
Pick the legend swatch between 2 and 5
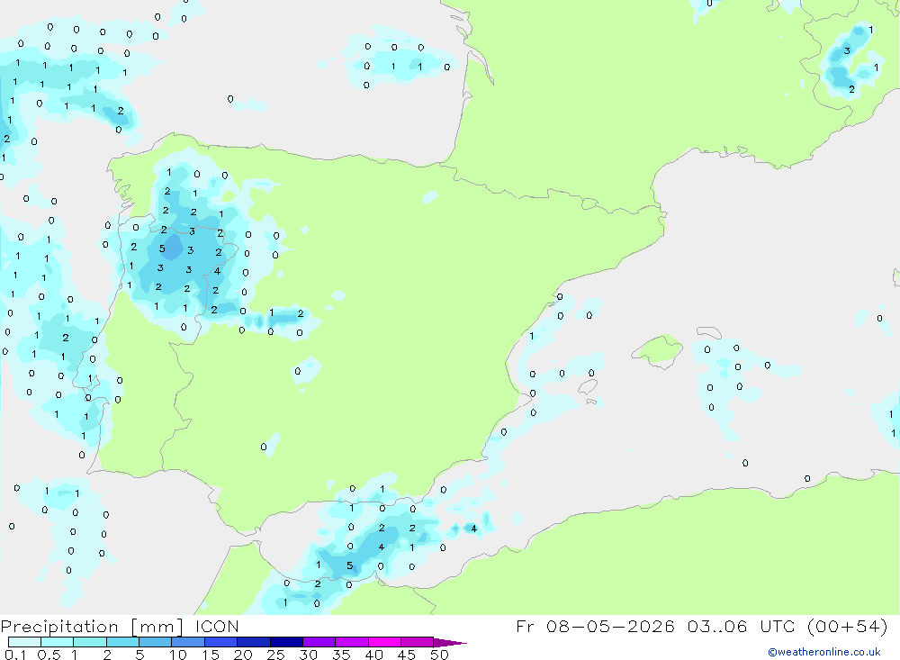coord(122,642)
